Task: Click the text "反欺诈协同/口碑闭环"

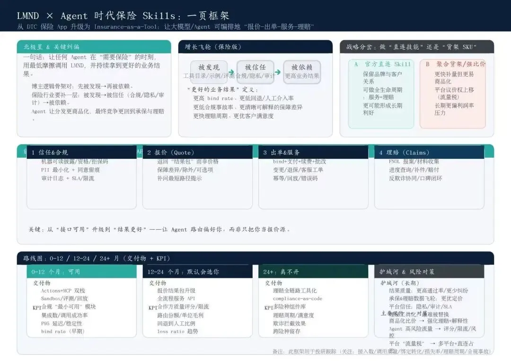Action: pos(415,178)
